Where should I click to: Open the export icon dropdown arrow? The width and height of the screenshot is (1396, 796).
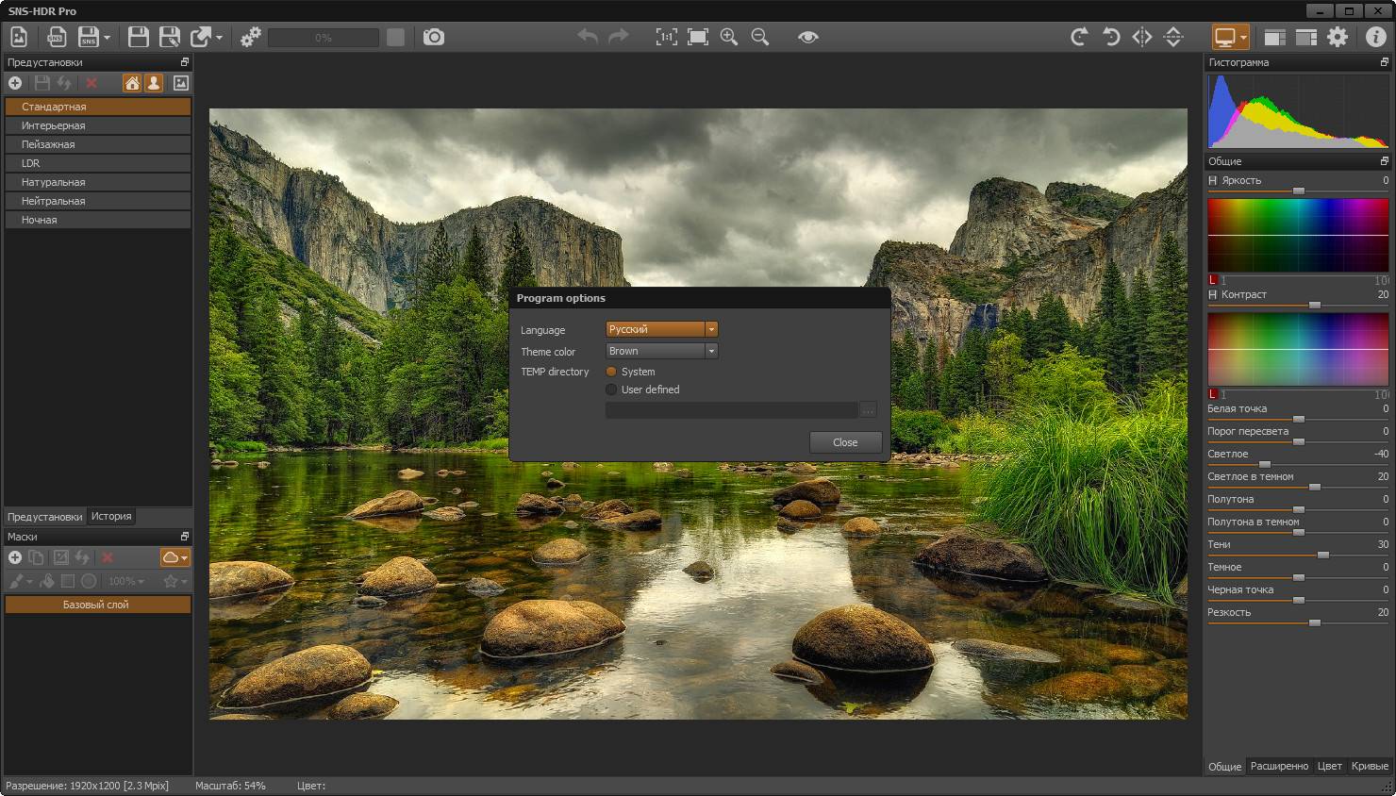[x=219, y=38]
